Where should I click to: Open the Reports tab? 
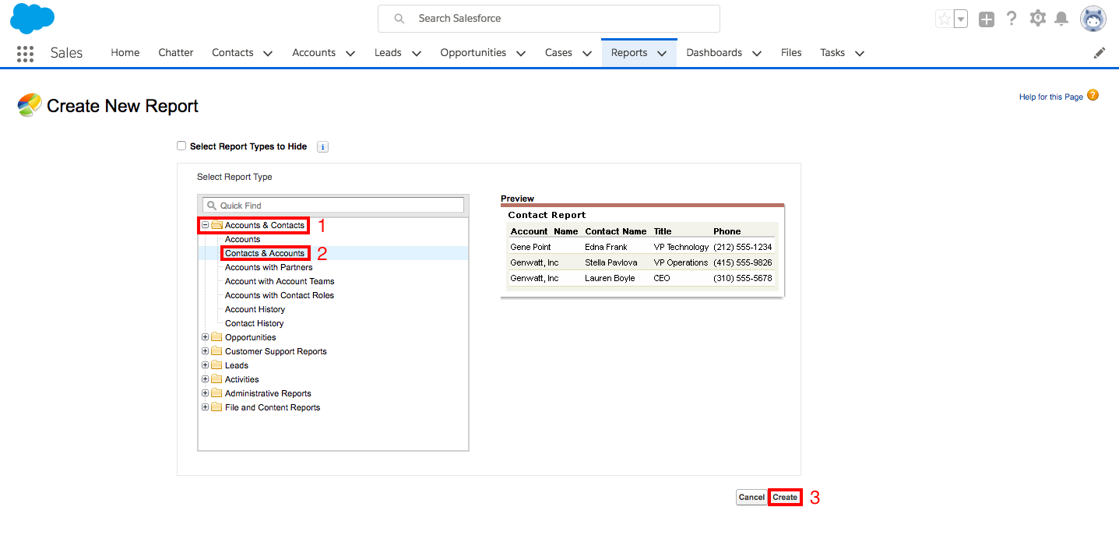(629, 53)
